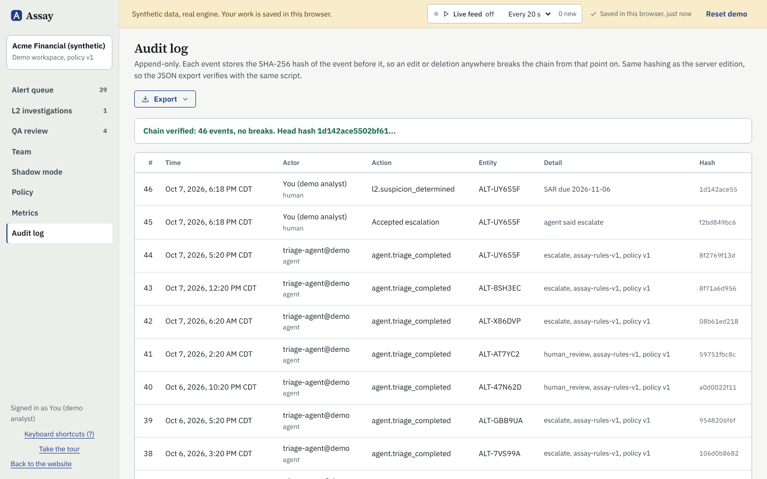Click entity ALT-47N62D

(x=500, y=387)
